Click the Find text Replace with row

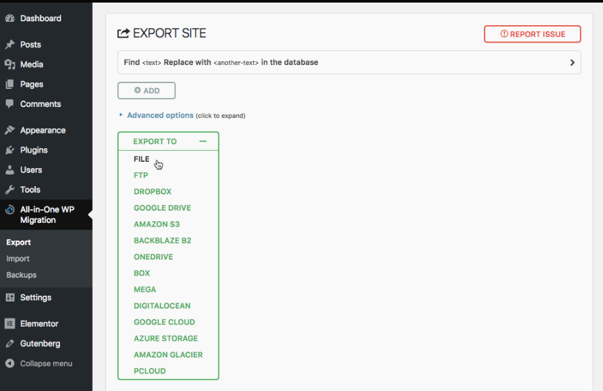click(x=349, y=62)
